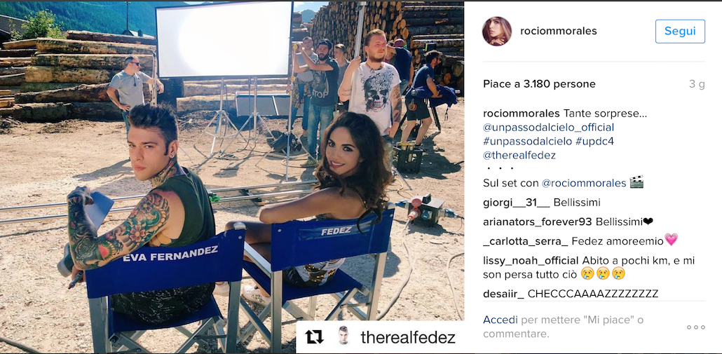Click the repost arrows icon on photo
The width and height of the screenshot is (722, 354).
tap(315, 337)
